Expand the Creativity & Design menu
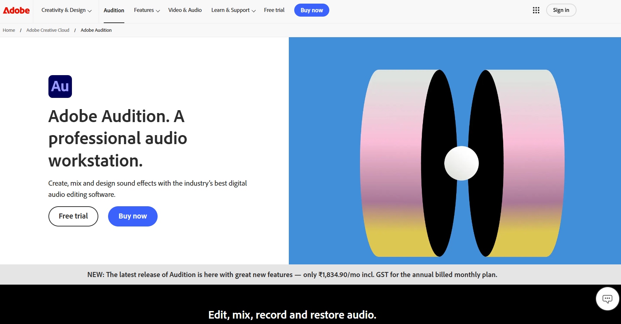This screenshot has height=324, width=621. point(67,10)
